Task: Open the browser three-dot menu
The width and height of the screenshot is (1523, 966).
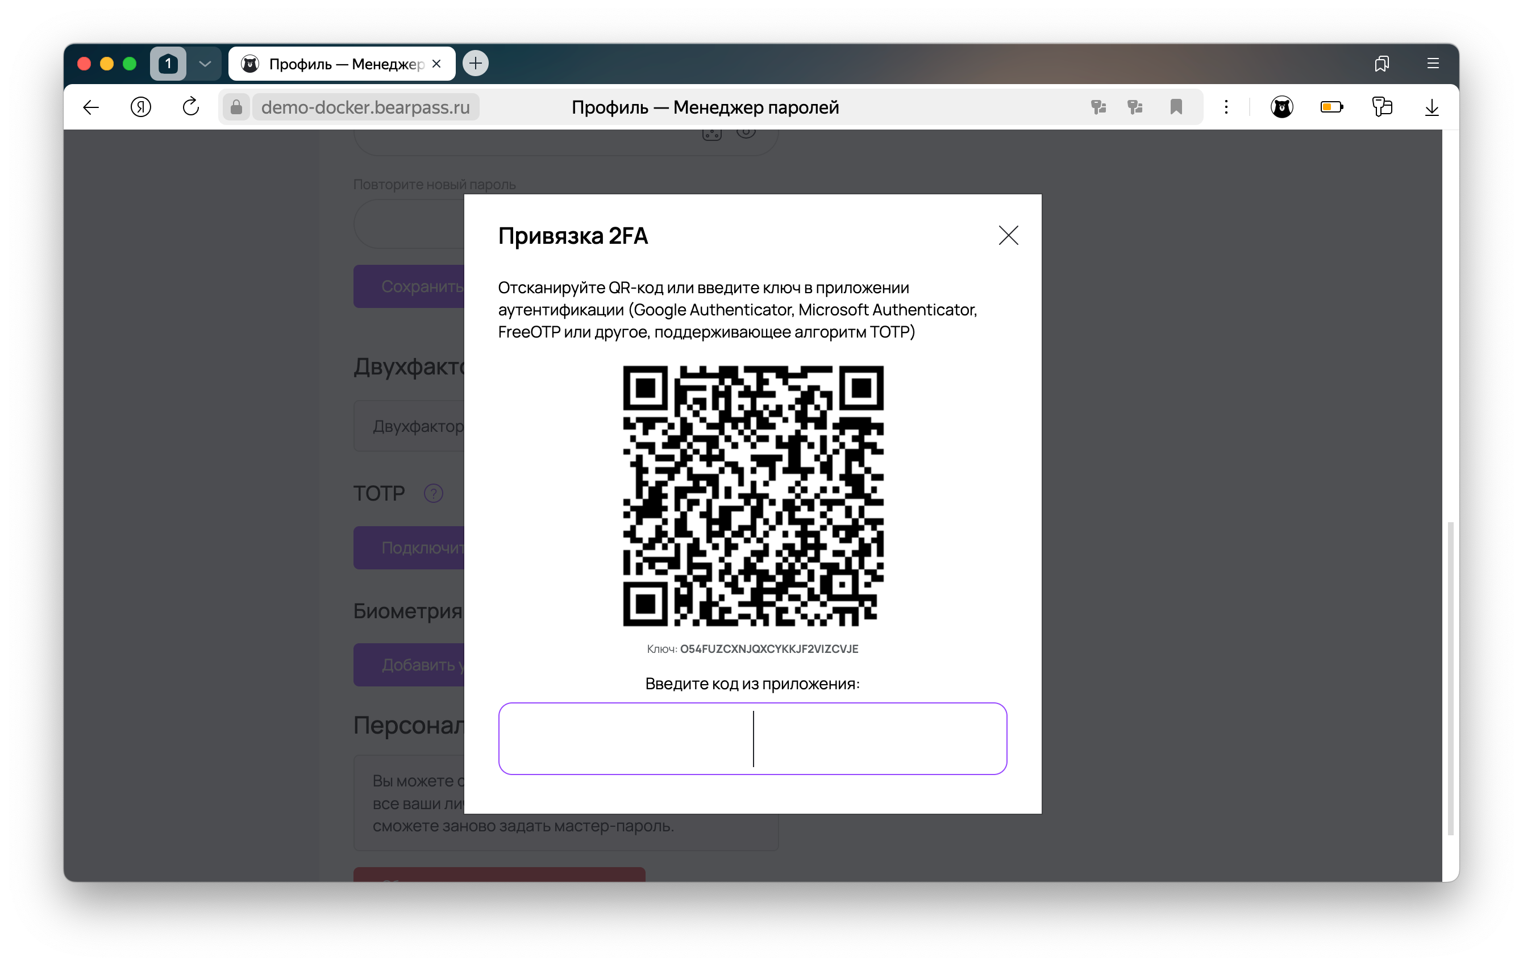Action: (x=1226, y=107)
